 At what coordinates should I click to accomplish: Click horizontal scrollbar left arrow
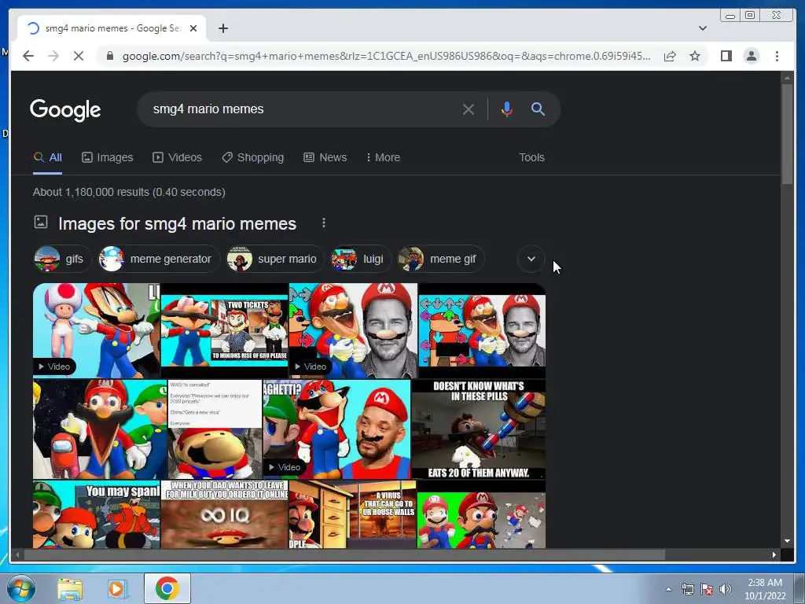tap(17, 554)
